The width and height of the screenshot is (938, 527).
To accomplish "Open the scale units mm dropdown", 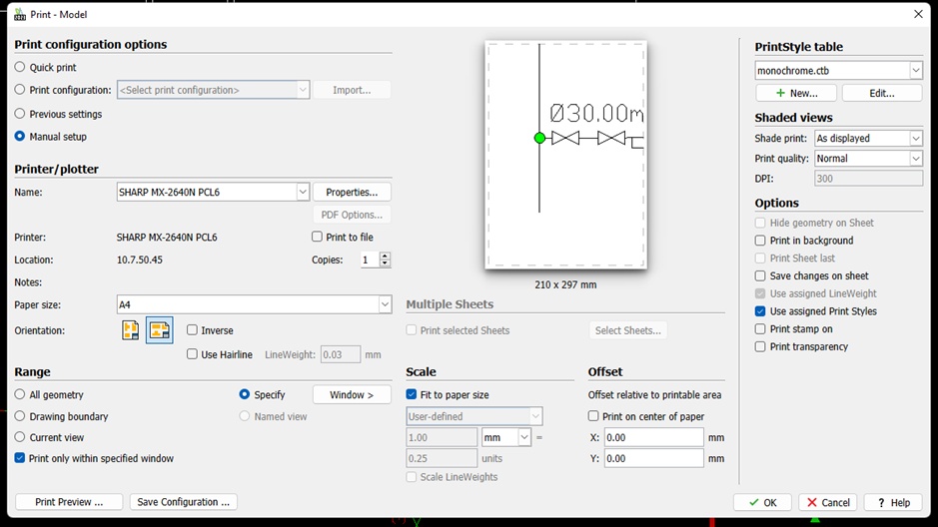I will [524, 437].
